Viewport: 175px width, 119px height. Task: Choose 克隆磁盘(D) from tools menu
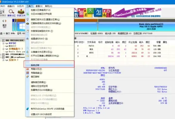pyautogui.click(x=50, y=73)
